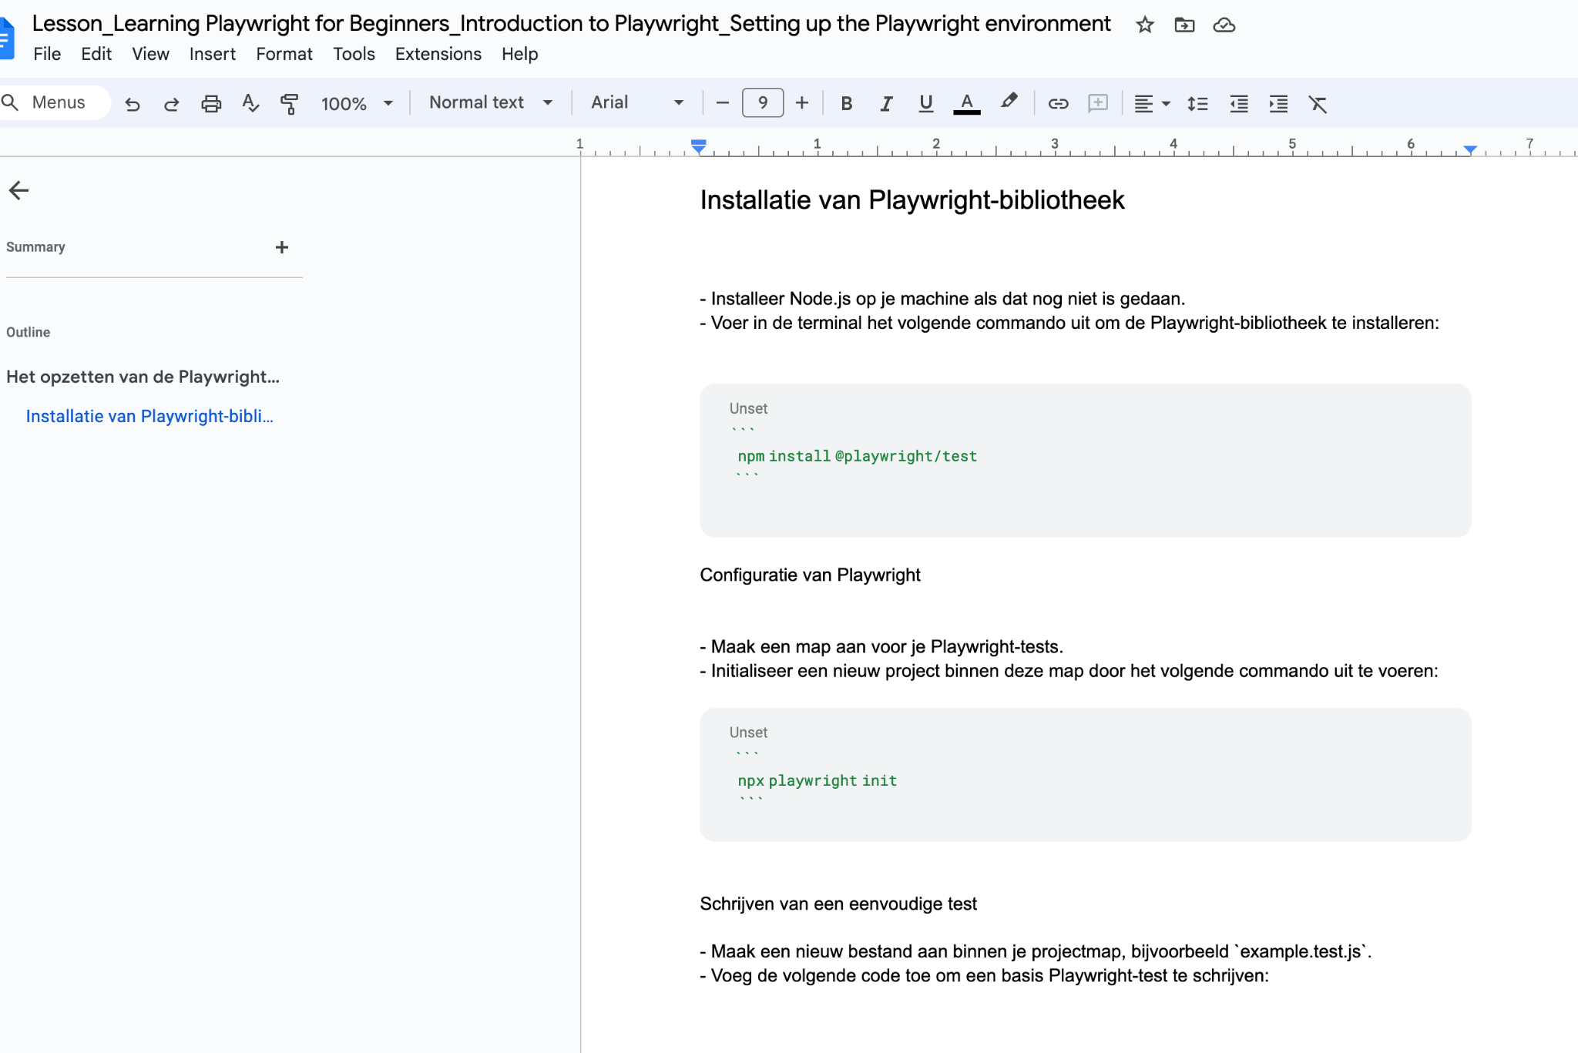Image resolution: width=1578 pixels, height=1053 pixels.
Task: Open line and paragraph spacing options
Action: click(x=1197, y=104)
